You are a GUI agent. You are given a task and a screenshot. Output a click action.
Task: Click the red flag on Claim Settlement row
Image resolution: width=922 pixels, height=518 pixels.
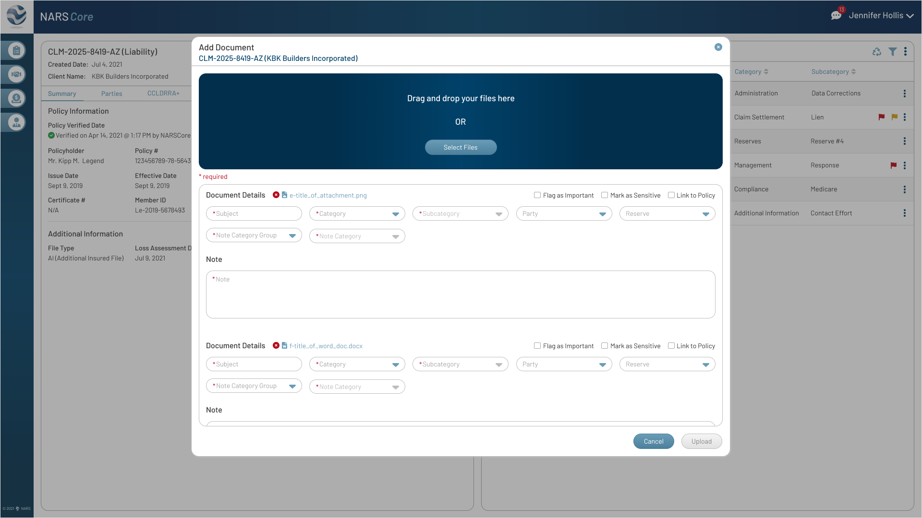click(x=882, y=117)
